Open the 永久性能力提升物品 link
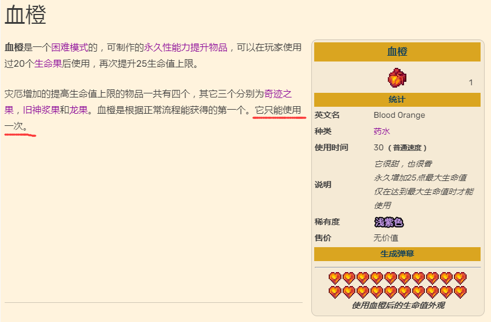491x322 pixels. [186, 48]
